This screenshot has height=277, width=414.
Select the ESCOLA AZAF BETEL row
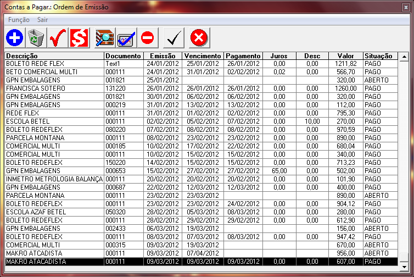(x=201, y=212)
